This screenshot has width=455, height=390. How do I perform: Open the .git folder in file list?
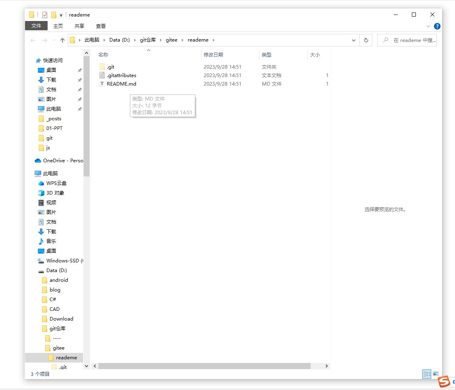111,67
